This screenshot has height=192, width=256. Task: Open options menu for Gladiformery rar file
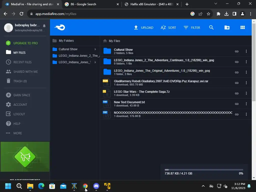pos(246,83)
